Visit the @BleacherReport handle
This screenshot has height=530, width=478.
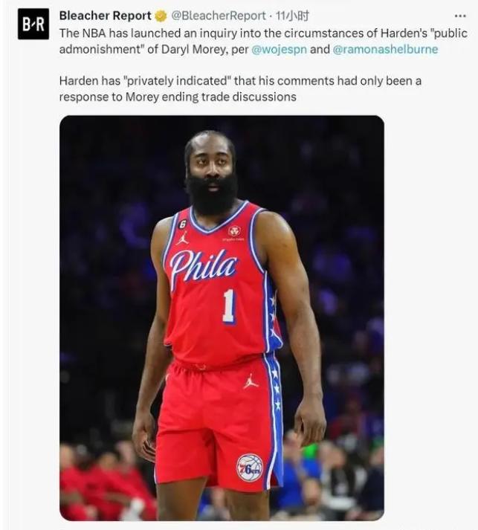[x=219, y=16]
